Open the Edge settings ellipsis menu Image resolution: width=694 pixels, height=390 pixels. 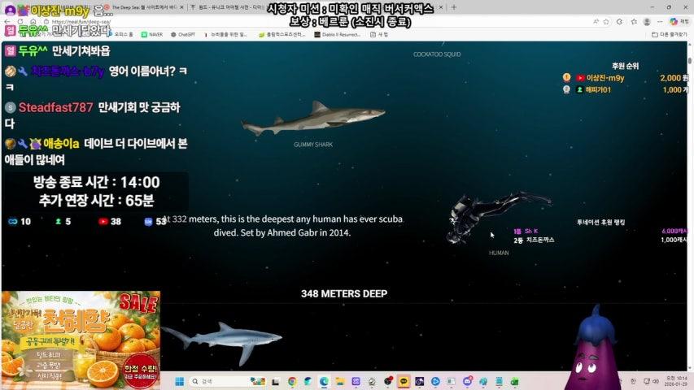coord(660,22)
